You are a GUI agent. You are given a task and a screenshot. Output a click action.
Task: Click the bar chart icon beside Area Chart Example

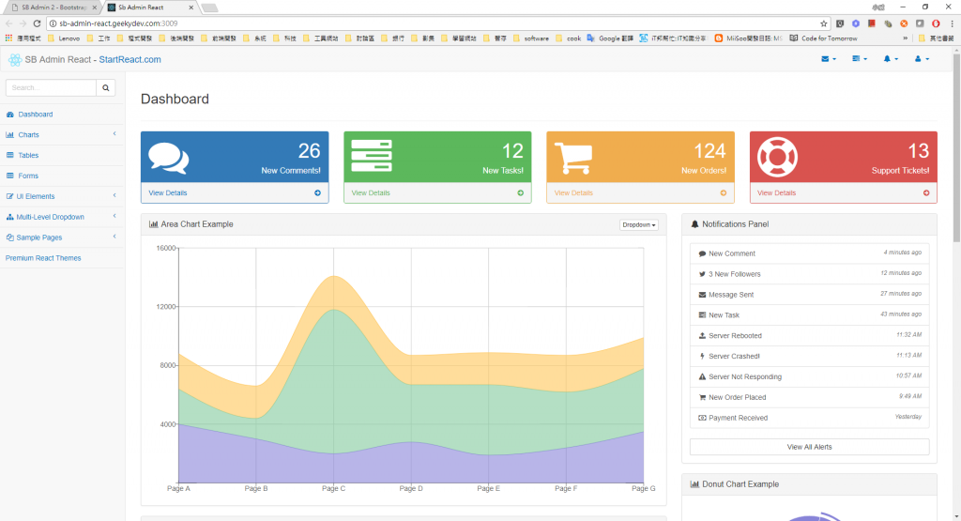pyautogui.click(x=153, y=224)
